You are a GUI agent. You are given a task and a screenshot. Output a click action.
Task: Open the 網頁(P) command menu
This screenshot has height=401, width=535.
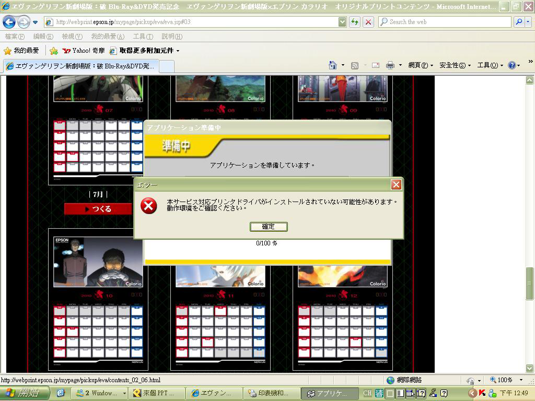(421, 65)
